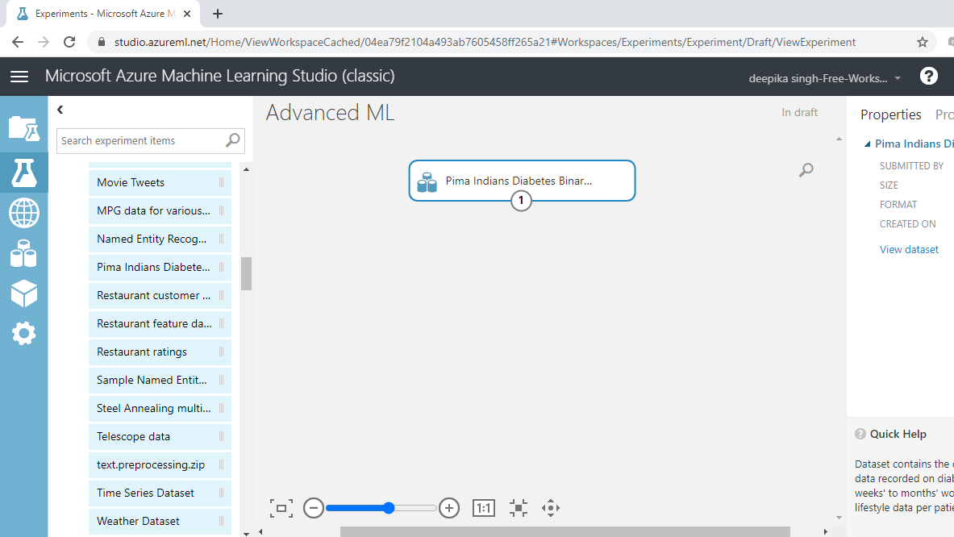Select Time Series Dataset item
Screen dimensions: 954x537
[160, 493]
